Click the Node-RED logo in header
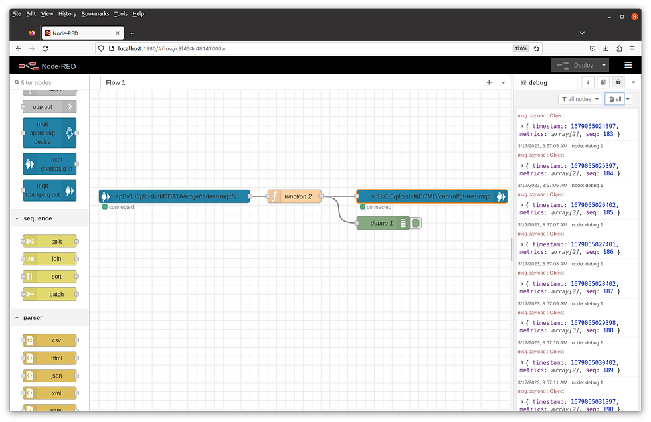 (x=28, y=66)
